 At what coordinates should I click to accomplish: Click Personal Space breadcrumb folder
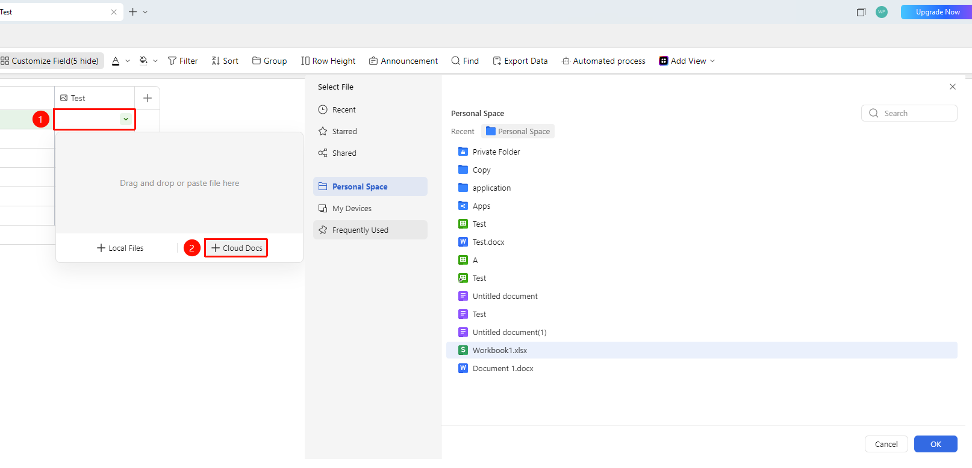tap(518, 131)
